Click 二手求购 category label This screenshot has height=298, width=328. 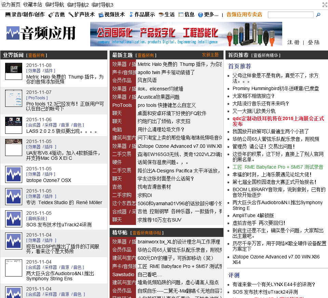[122, 195]
